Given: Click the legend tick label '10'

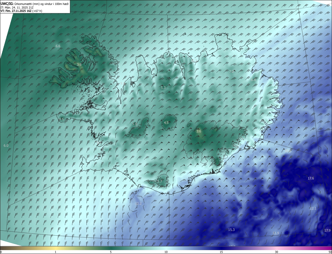Looking at the screenshot, I should click(166, 252).
